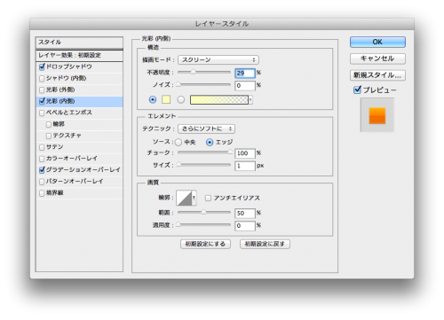Click the 不透明度 opacity slider handle
This screenshot has height=320, width=444.
(x=193, y=72)
